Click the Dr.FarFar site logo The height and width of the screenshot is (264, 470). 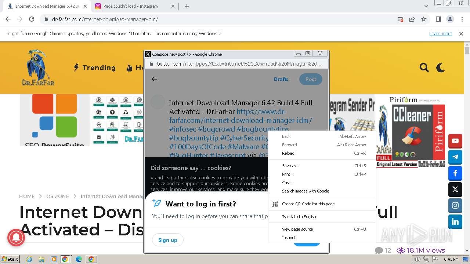tap(38, 68)
